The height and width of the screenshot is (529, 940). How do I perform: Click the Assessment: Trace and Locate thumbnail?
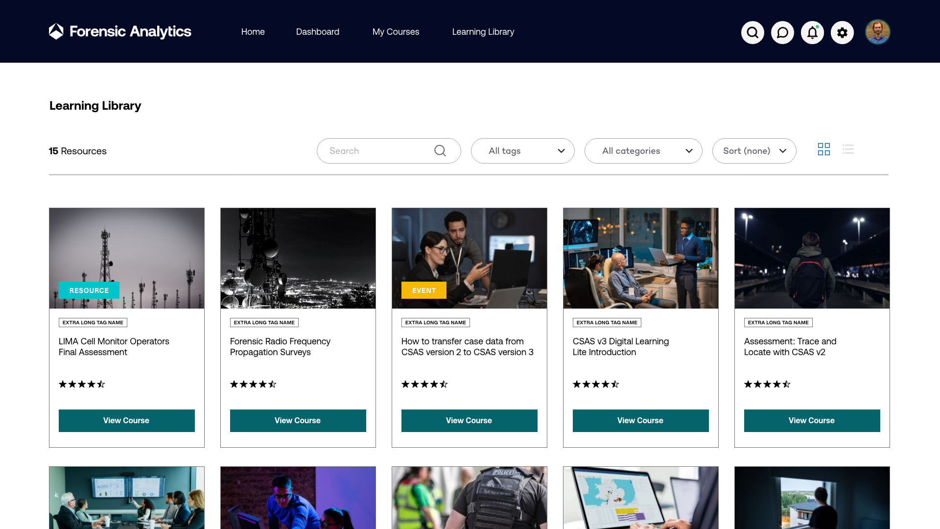(812, 258)
